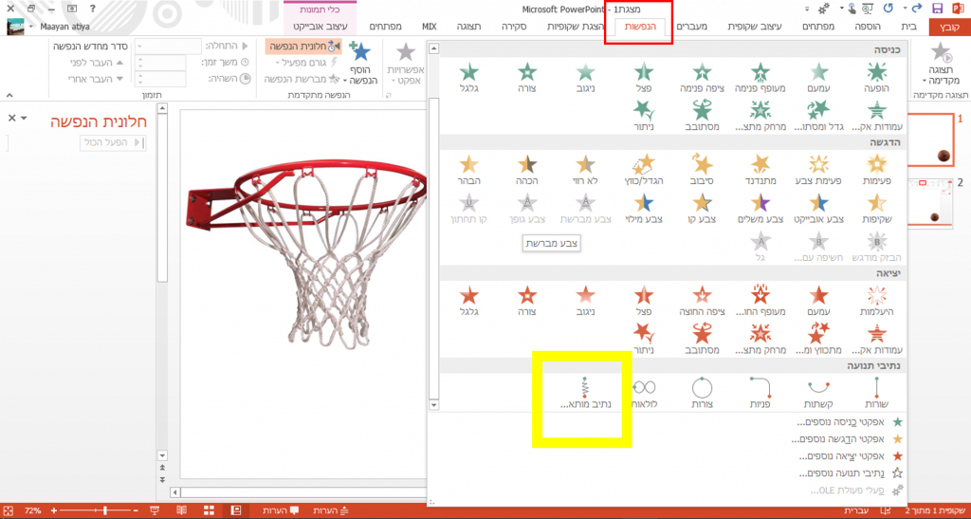Switch to the מעברים transitions tab
971x519 pixels.
coord(691,27)
